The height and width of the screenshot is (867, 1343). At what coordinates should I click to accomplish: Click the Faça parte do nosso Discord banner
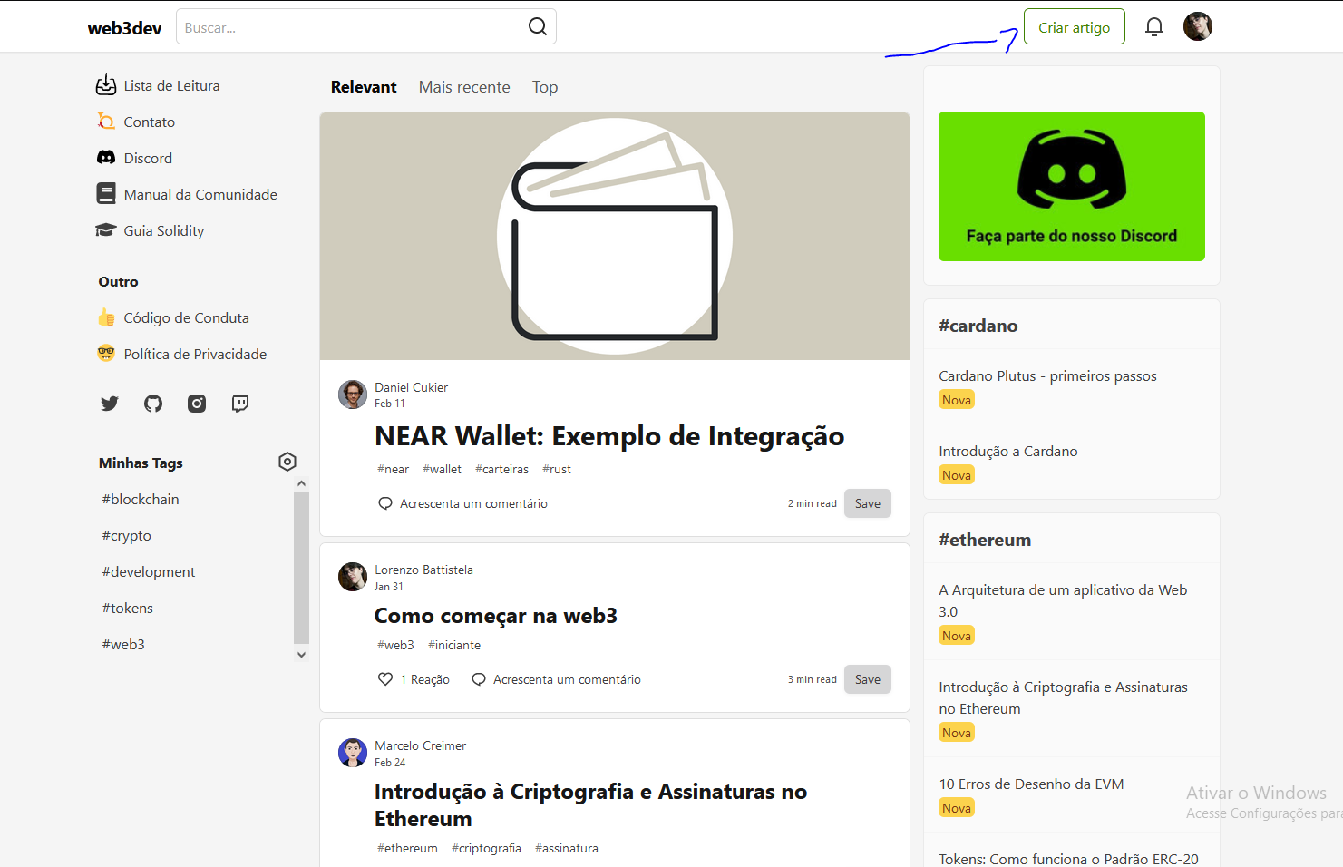(1072, 186)
